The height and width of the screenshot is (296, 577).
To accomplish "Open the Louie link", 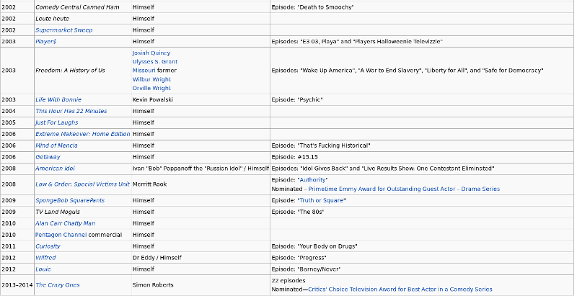I will click(x=43, y=269).
